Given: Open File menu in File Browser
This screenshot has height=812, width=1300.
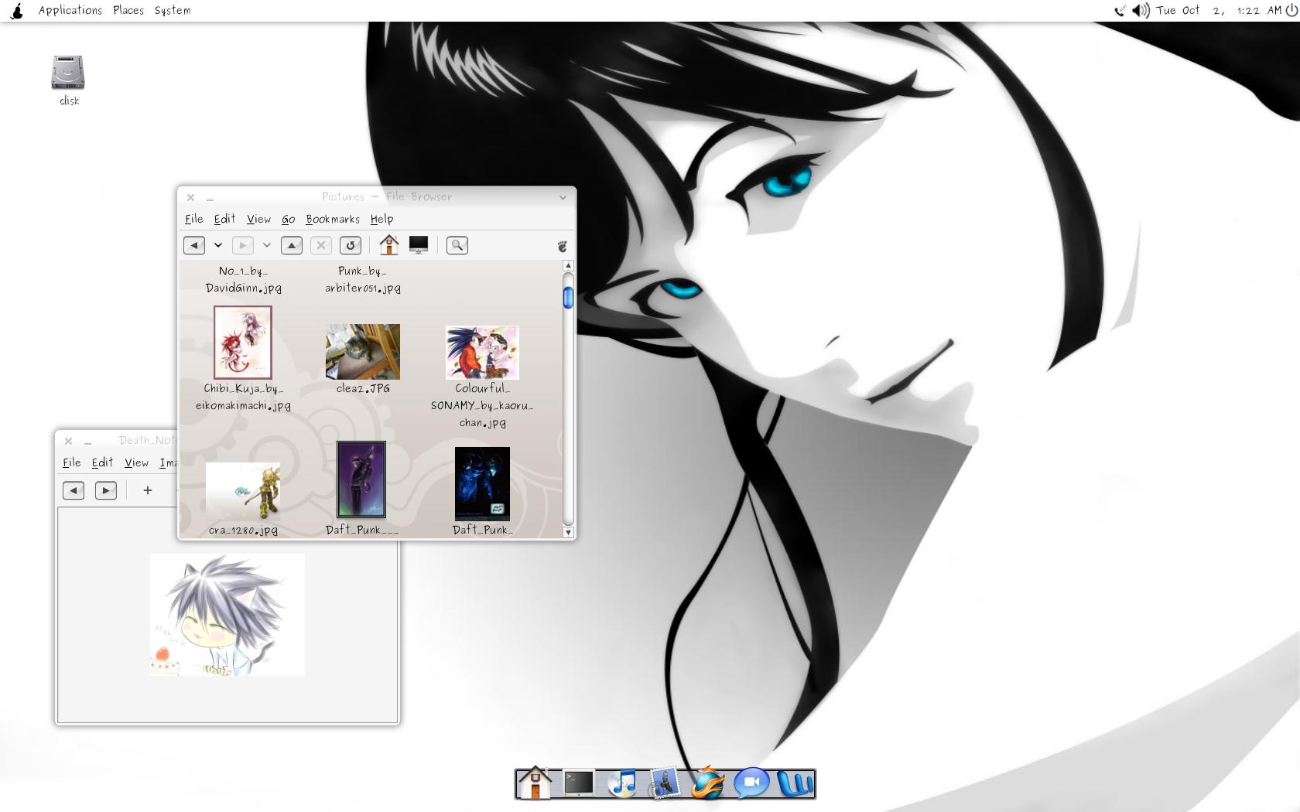Looking at the screenshot, I should [194, 219].
